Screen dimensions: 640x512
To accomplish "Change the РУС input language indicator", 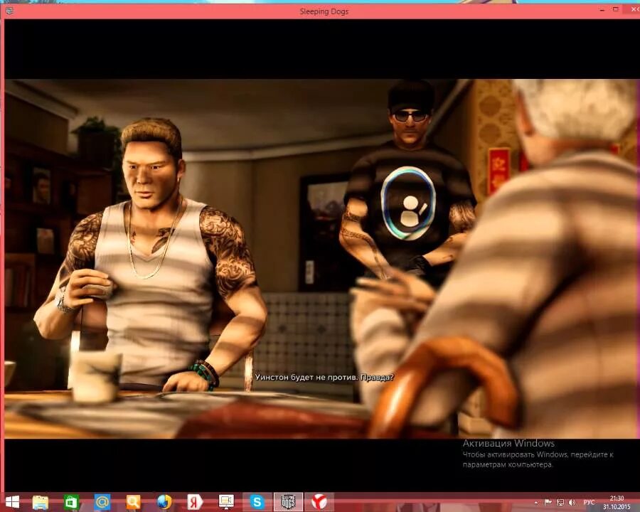I will click(x=589, y=502).
